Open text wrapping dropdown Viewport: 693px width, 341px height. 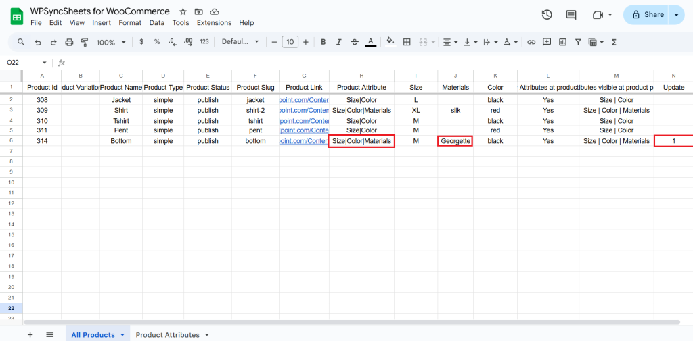point(491,42)
